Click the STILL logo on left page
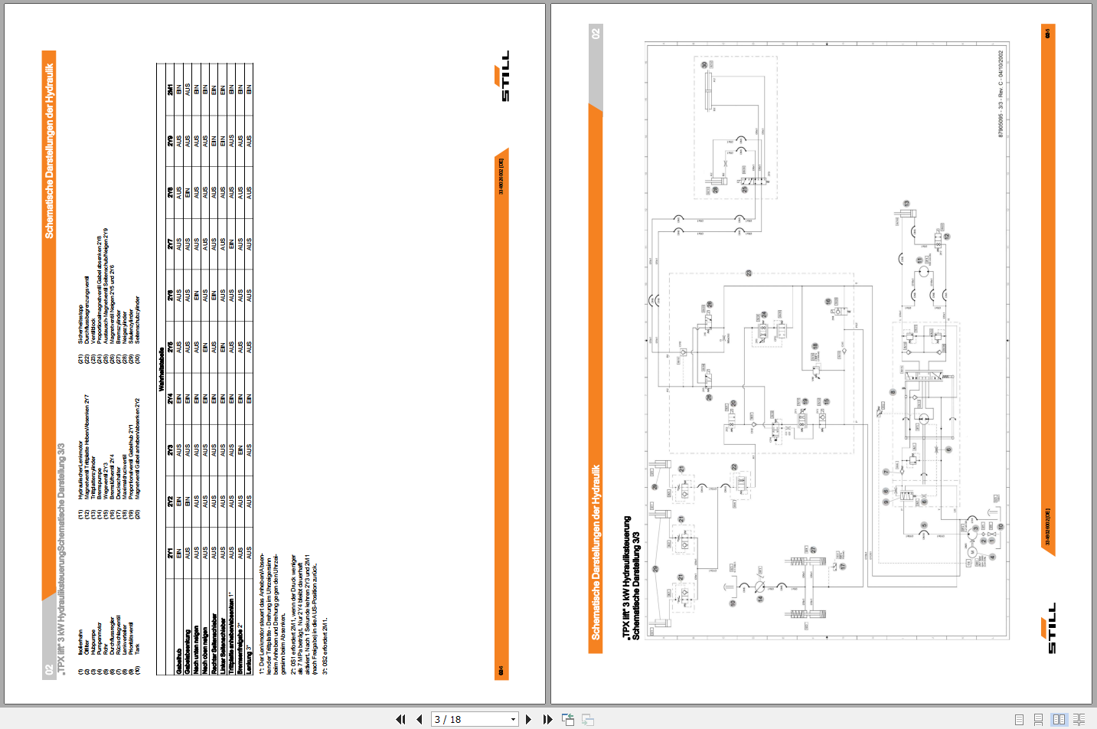This screenshot has height=729, width=1097. (503, 77)
